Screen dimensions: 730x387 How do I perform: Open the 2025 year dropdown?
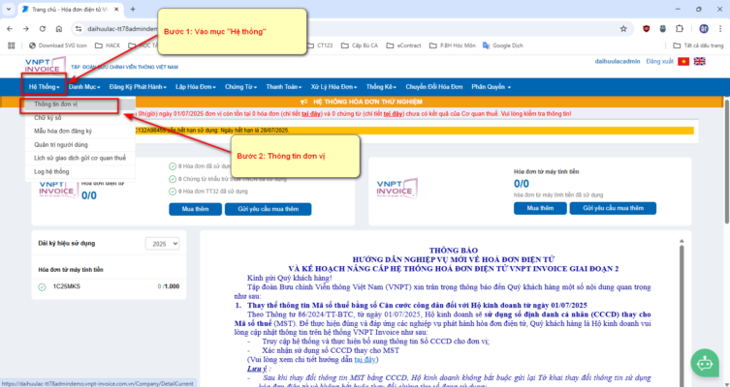coord(163,244)
